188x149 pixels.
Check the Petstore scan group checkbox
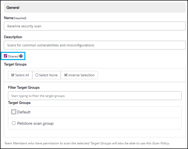click(14, 123)
